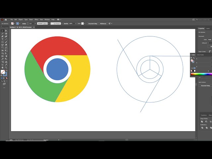Pick the Rotate tool
212x159 pixels.
[x=2, y=48]
